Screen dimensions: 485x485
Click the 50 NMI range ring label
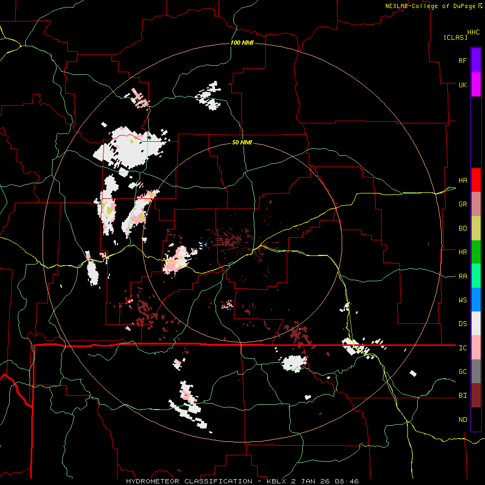click(x=242, y=142)
